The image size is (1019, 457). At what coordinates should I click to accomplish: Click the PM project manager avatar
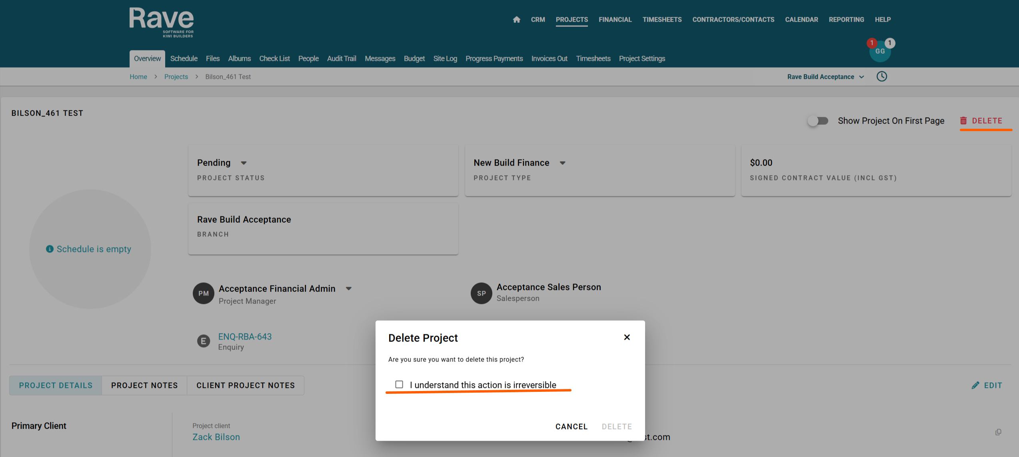point(204,293)
